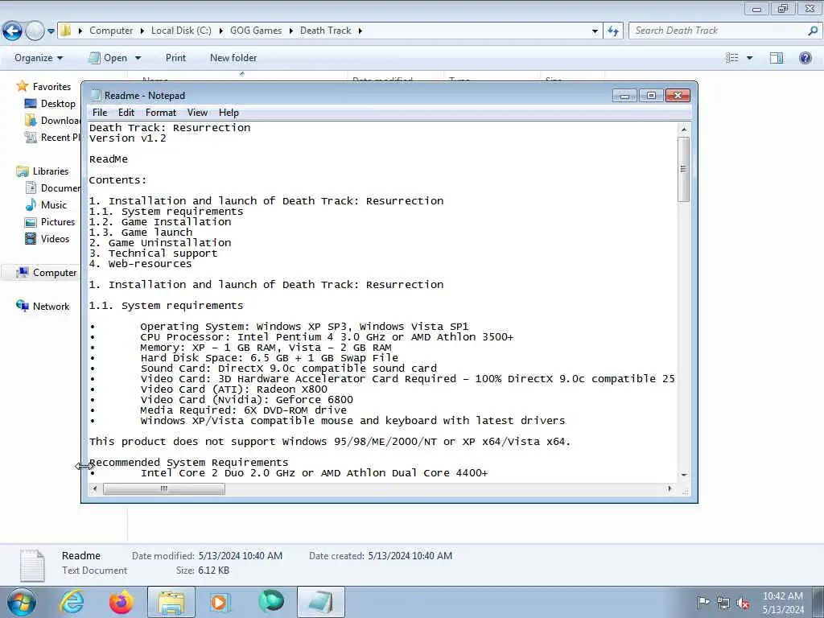This screenshot has width=824, height=618.
Task: Change view with the views icon
Action: coord(732,58)
